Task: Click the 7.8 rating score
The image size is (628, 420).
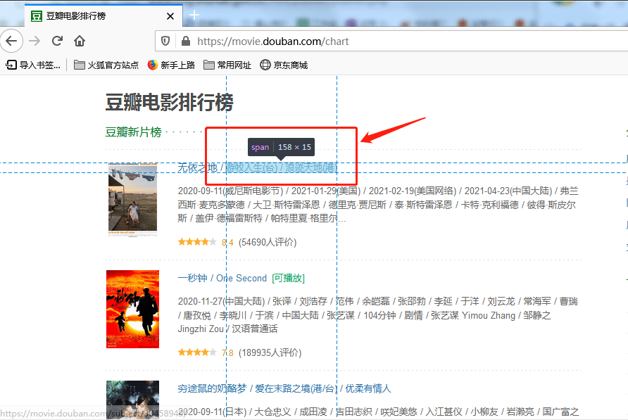Action: pyautogui.click(x=227, y=352)
